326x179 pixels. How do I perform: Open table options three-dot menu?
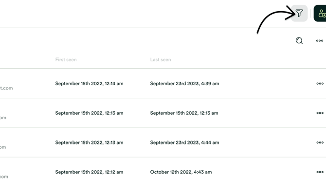coord(320,41)
